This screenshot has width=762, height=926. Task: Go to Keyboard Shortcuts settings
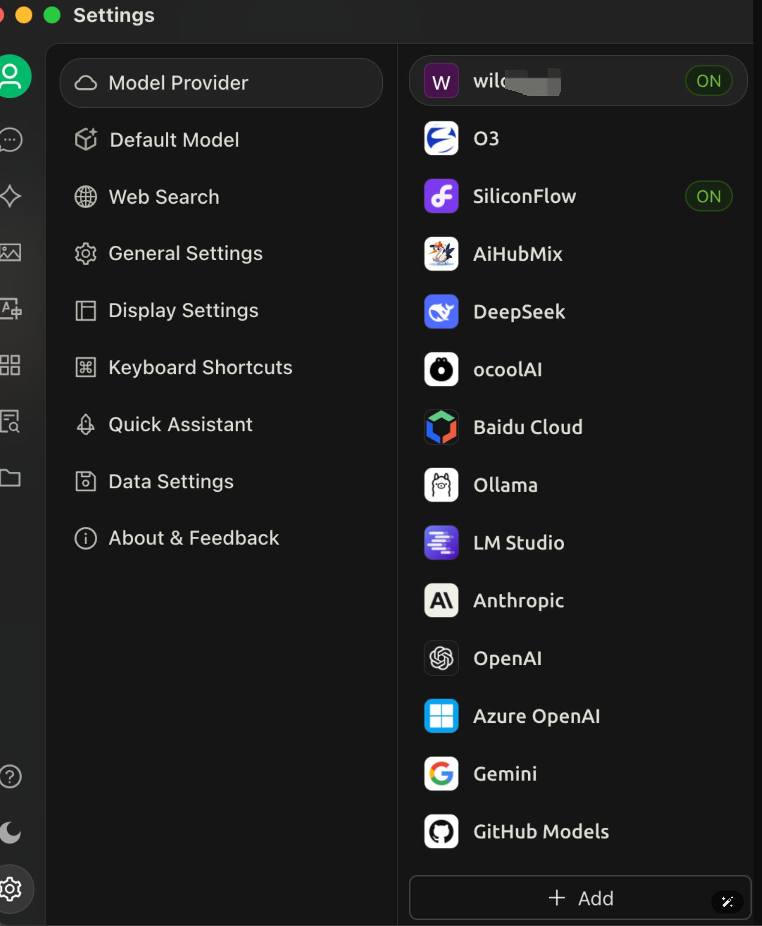(x=200, y=368)
